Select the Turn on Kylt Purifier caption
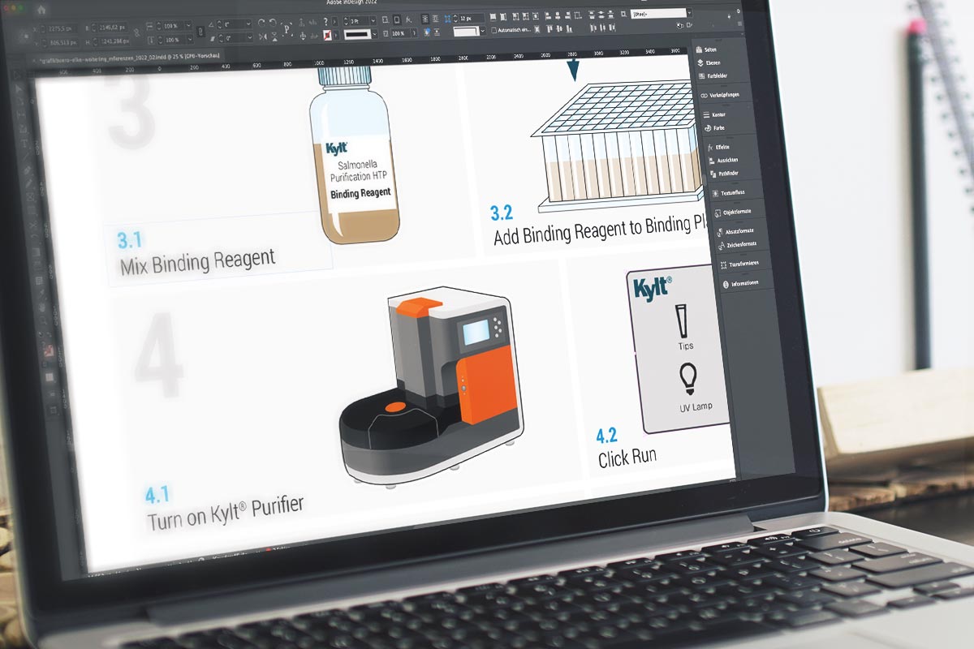 pos(226,513)
